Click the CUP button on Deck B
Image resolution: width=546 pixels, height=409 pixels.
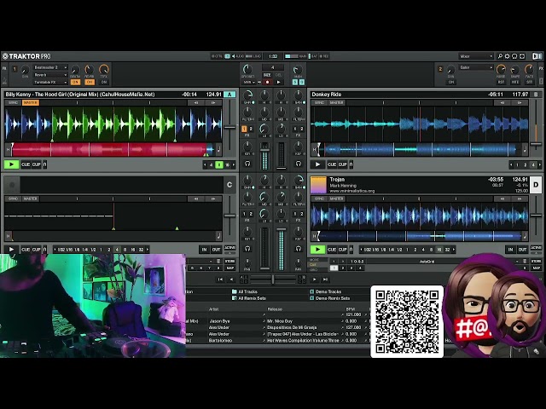[x=343, y=164]
